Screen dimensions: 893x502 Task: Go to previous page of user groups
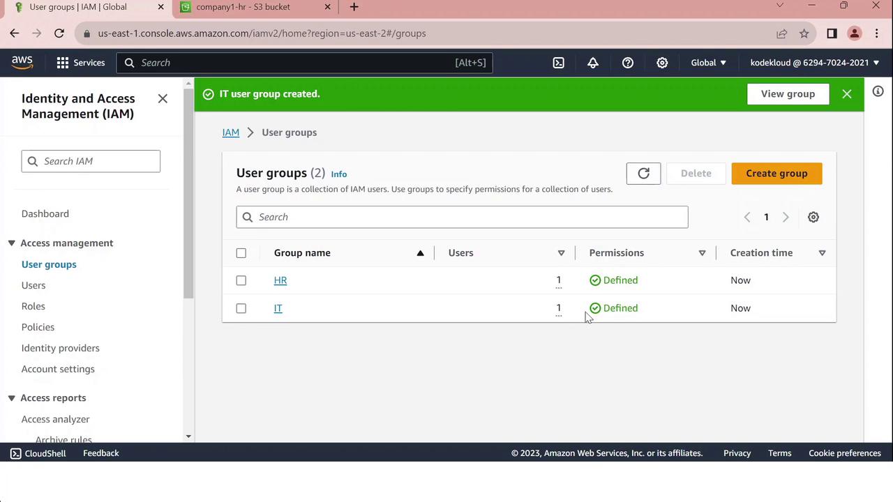point(747,217)
